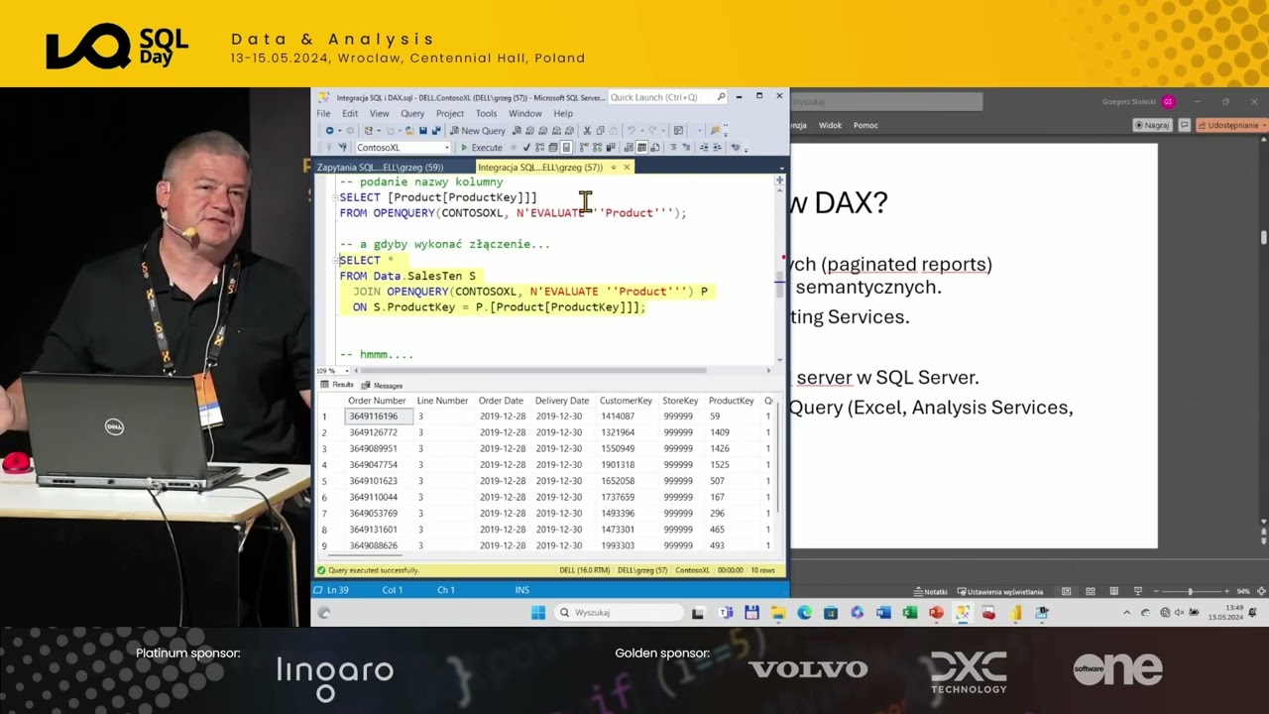Screen dimensions: 1269x714
Task: Click the StoreKey column header
Action: pos(680,401)
